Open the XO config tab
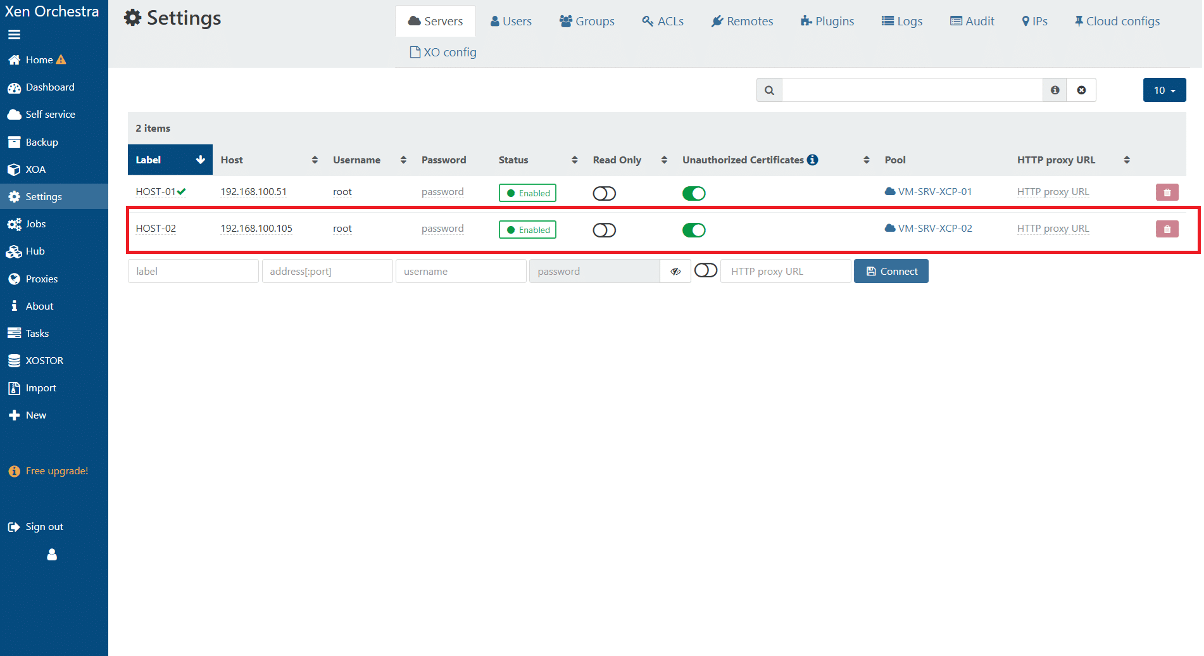The height and width of the screenshot is (656, 1204). click(443, 52)
